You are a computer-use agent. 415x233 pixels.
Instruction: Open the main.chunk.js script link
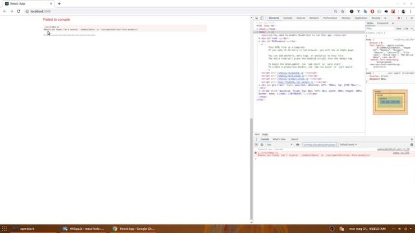[x=293, y=79]
